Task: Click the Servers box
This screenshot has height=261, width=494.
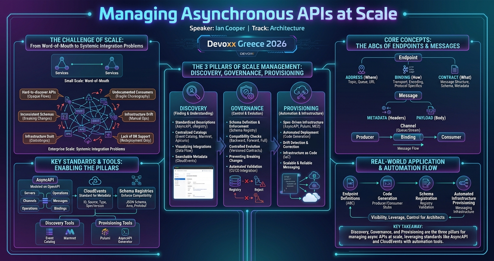Action: pyautogui.click(x=30, y=193)
